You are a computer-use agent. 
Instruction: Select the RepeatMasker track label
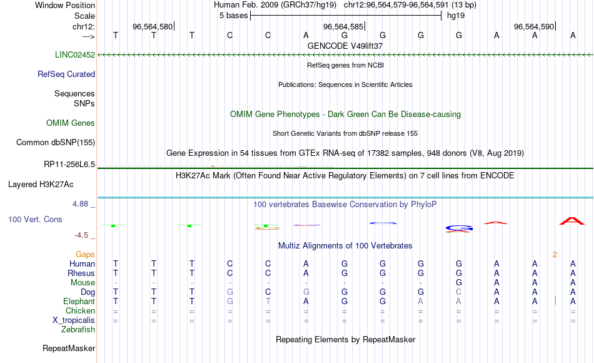[69, 348]
